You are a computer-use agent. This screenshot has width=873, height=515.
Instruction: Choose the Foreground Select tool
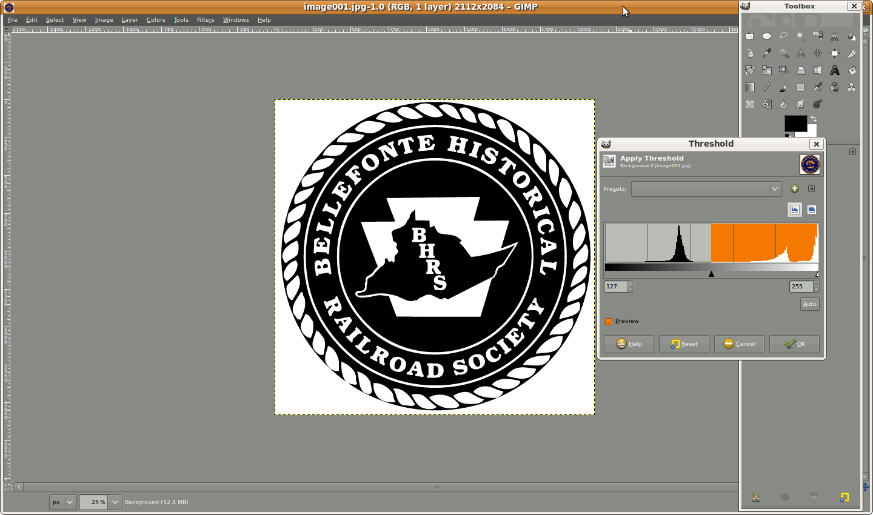point(852,36)
